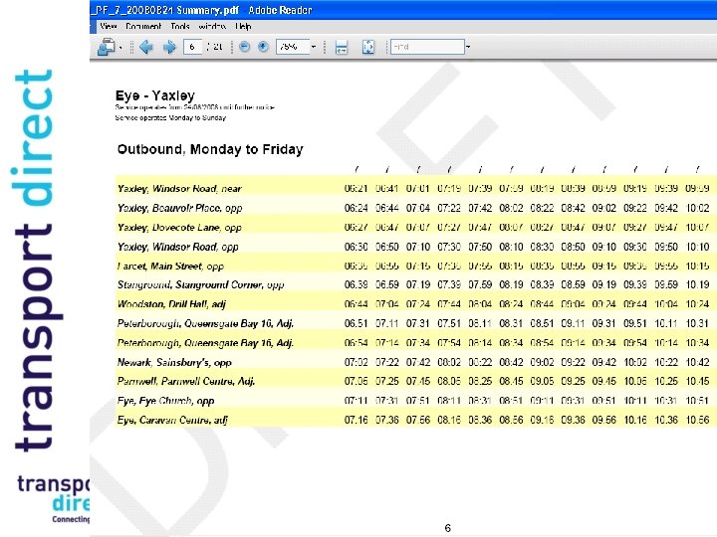Click 07:30 in the Windsor Road opp row
The width and height of the screenshot is (717, 537).
(x=449, y=247)
